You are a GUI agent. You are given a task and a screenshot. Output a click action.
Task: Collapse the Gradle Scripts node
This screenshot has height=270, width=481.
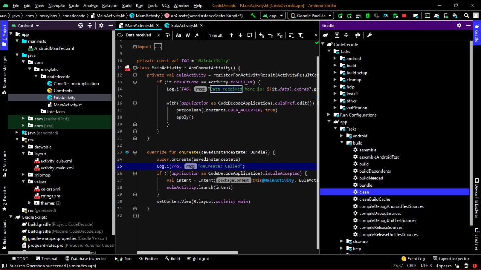coord(11,217)
